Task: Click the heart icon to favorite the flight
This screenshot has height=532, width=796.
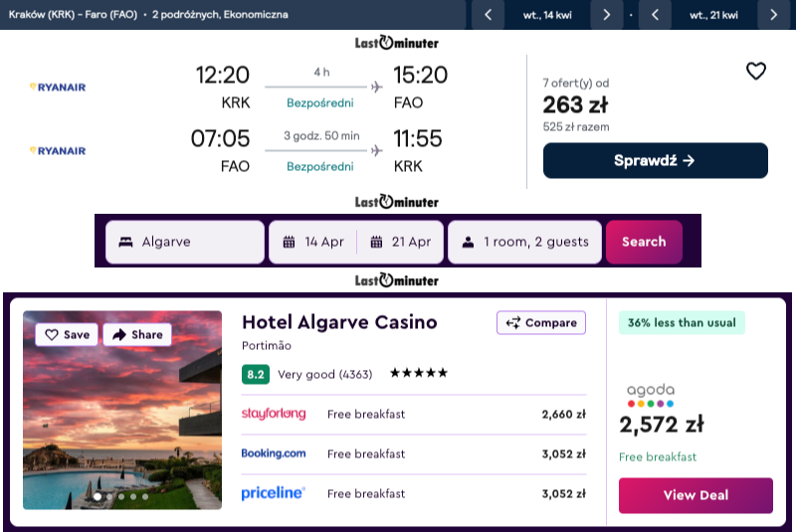Action: pos(756,72)
